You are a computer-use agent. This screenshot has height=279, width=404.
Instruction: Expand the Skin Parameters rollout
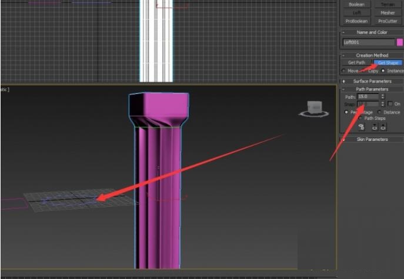tap(372, 139)
